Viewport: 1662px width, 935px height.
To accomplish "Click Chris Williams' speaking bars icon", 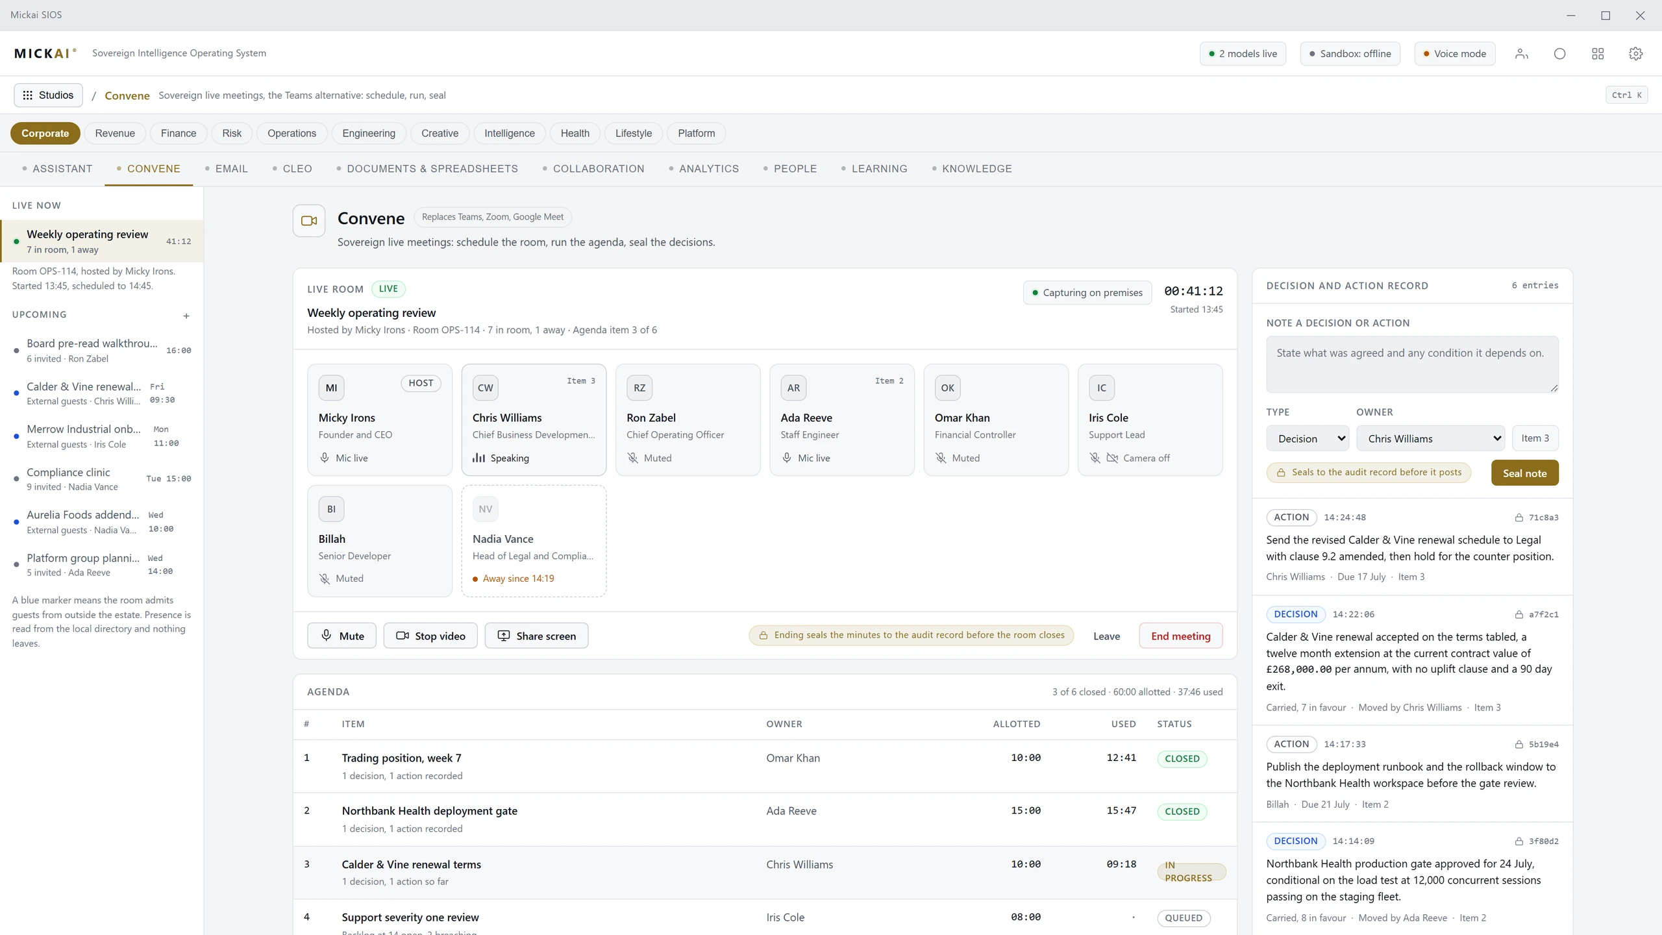I will (478, 458).
